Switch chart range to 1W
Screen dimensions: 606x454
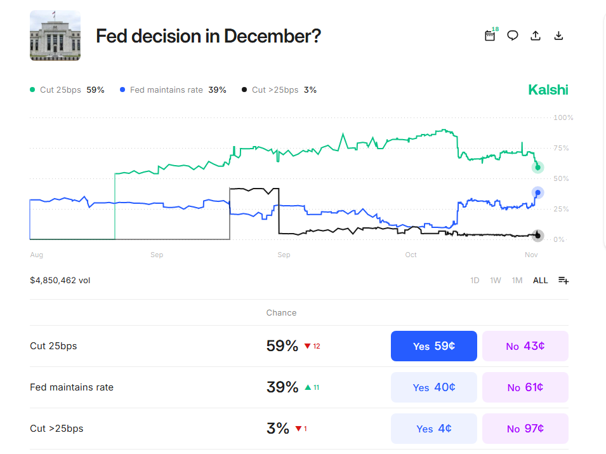tap(496, 280)
